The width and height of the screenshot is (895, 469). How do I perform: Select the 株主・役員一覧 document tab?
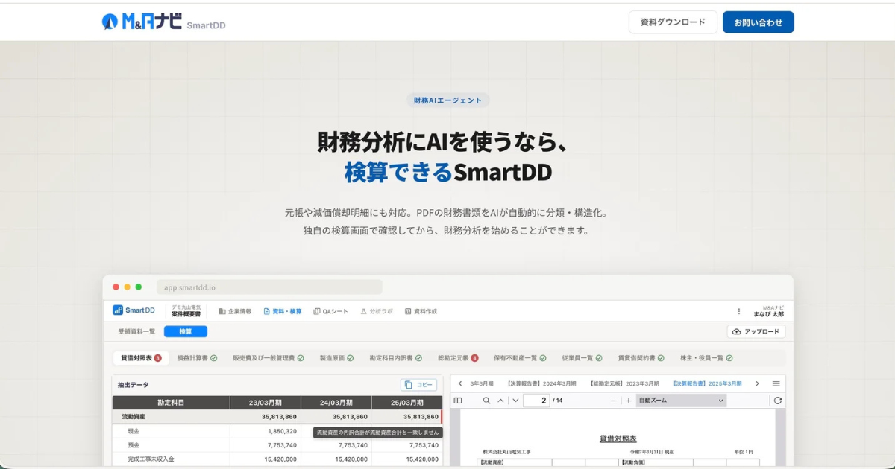pyautogui.click(x=706, y=358)
